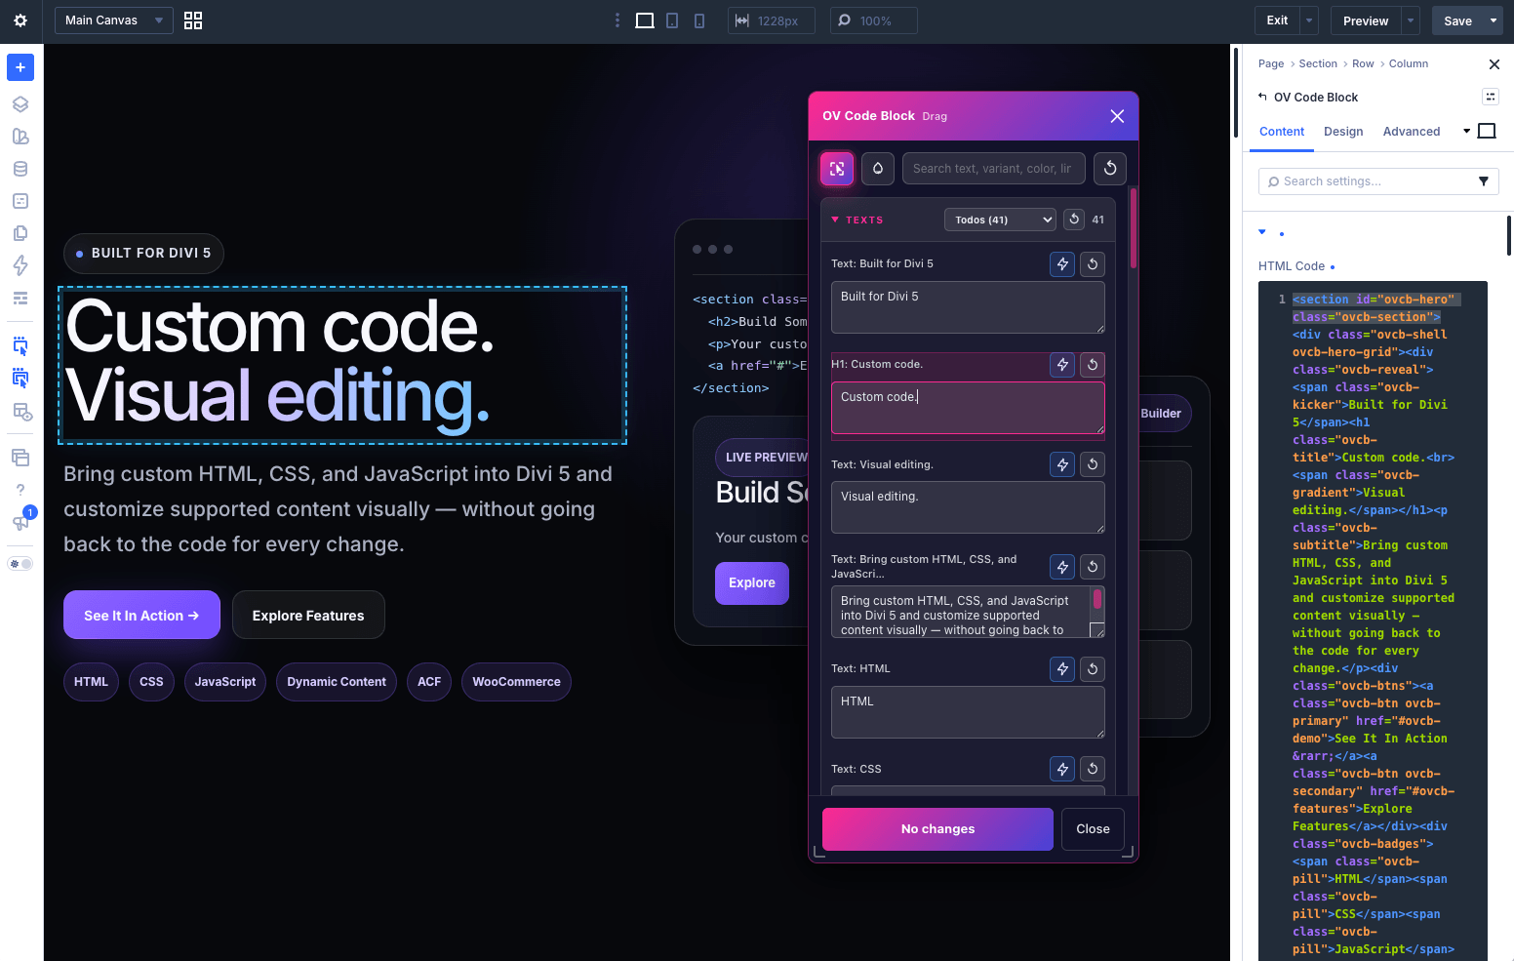Viewport: 1514px width, 961px height.
Task: Click the Save button
Action: [1457, 20]
